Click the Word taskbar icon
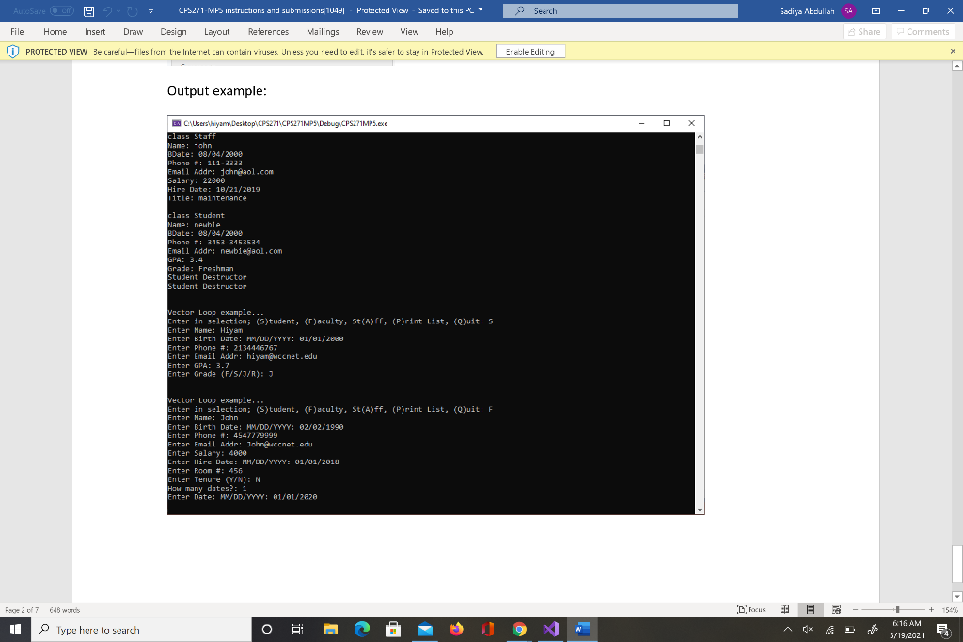This screenshot has height=642, width=963. tap(582, 630)
